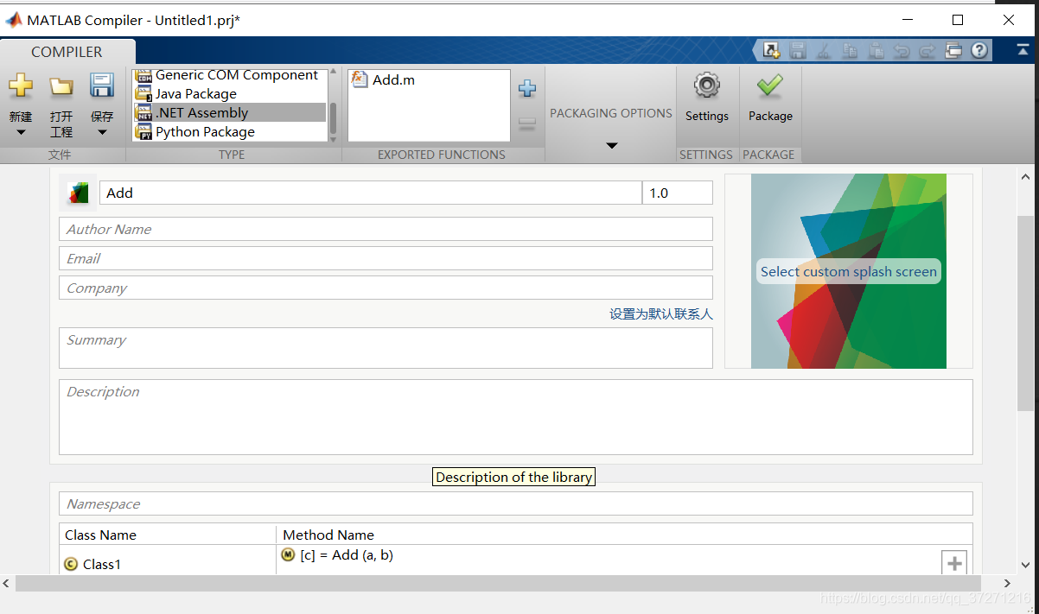This screenshot has height=614, width=1039.
Task: Click the Class Name column header
Action: click(100, 535)
